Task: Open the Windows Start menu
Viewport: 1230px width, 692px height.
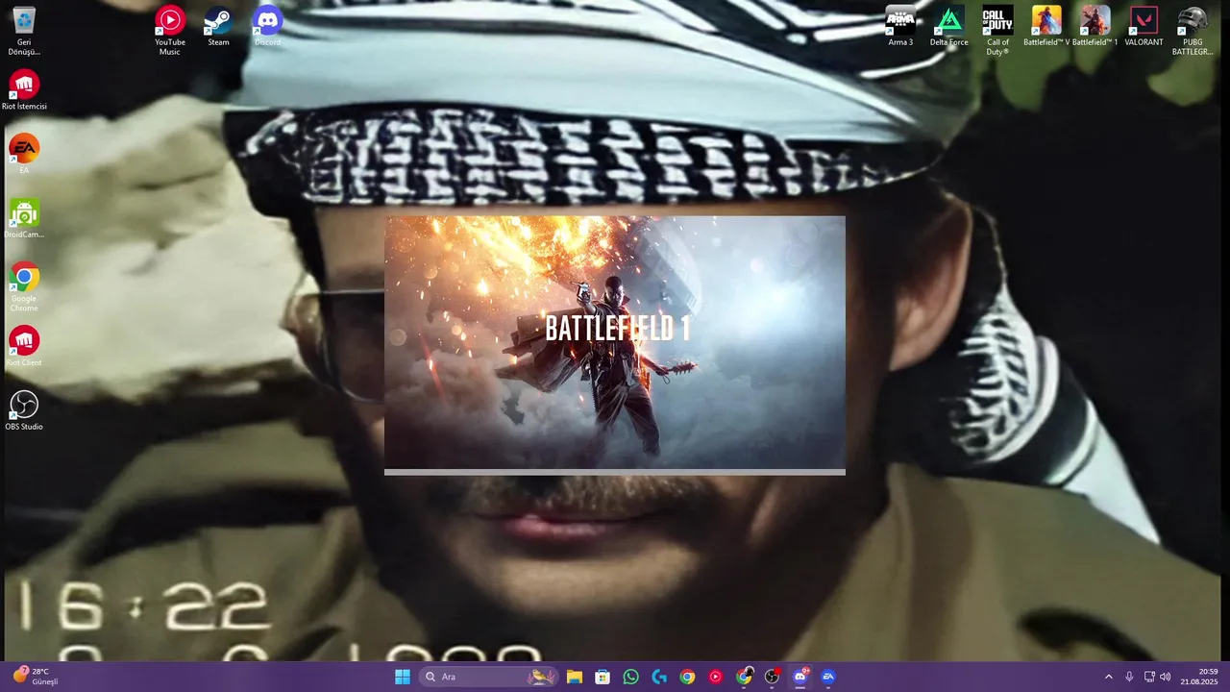Action: point(403,677)
